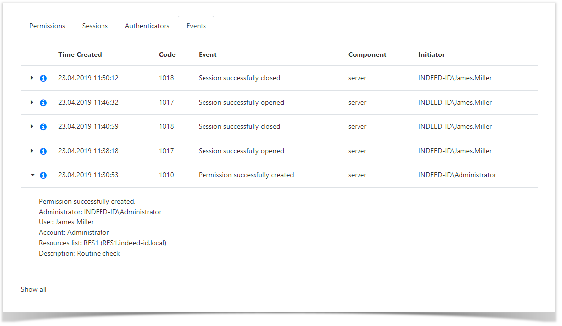Click the info icon beside the 11:40:59 row

click(43, 126)
